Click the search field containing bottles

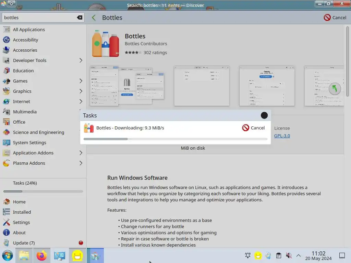[x=43, y=17]
